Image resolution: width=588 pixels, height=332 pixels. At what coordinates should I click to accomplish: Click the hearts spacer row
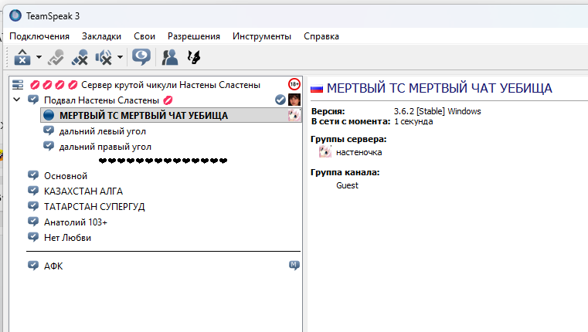[x=163, y=161]
